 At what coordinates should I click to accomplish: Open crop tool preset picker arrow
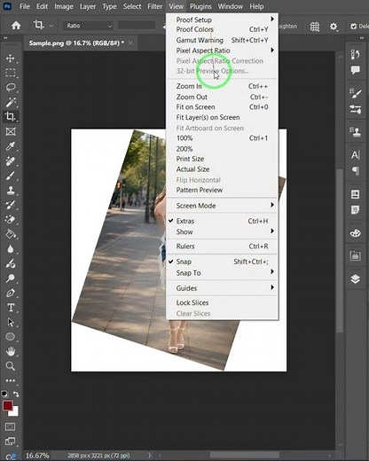coord(51,26)
